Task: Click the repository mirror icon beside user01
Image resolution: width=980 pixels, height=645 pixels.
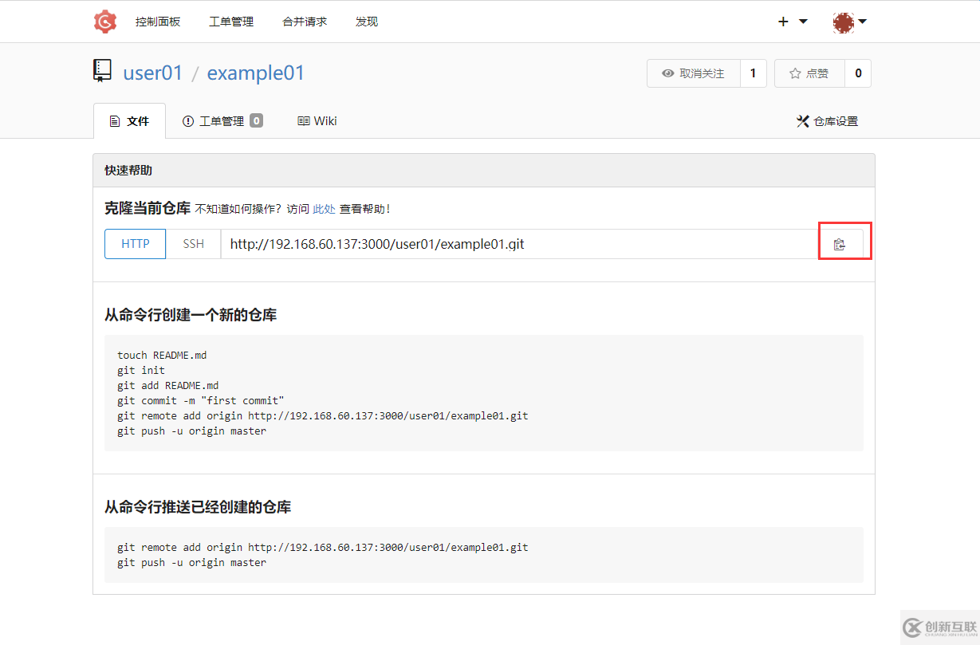Action: [102, 70]
